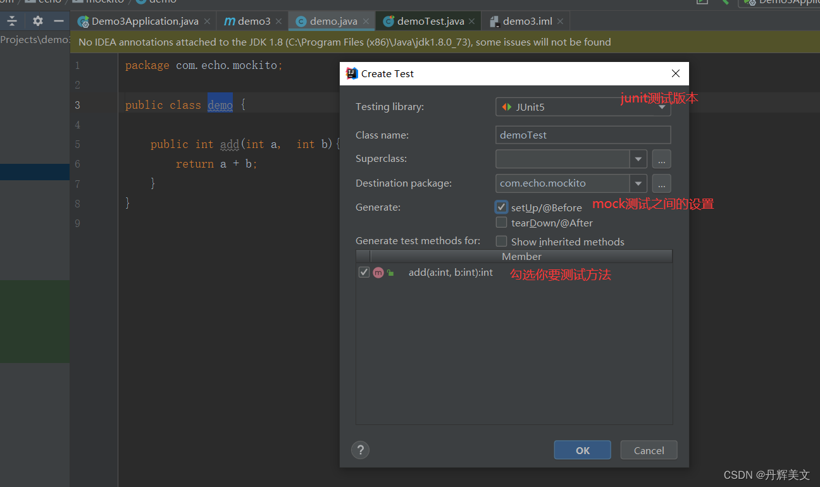Expand the Destination package dropdown arrow
The height and width of the screenshot is (487, 820).
tap(638, 183)
